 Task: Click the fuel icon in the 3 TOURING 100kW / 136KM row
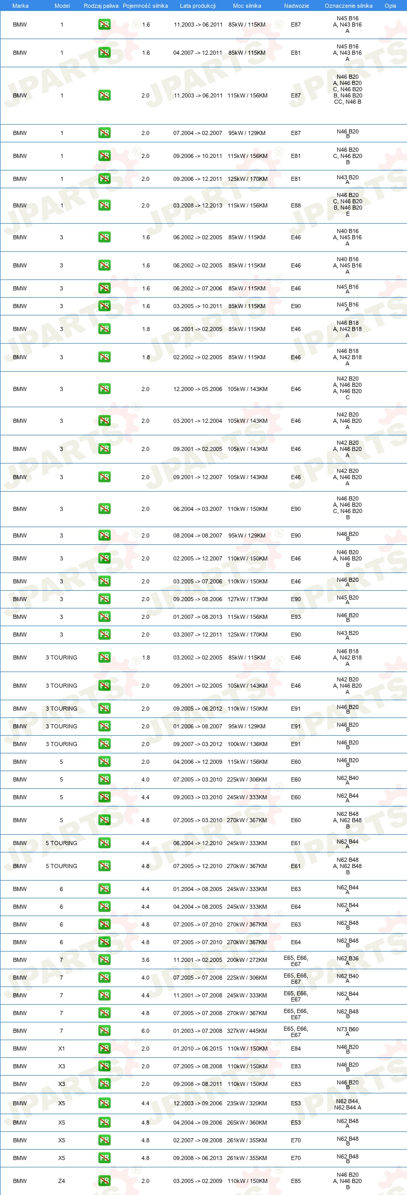coord(104,743)
